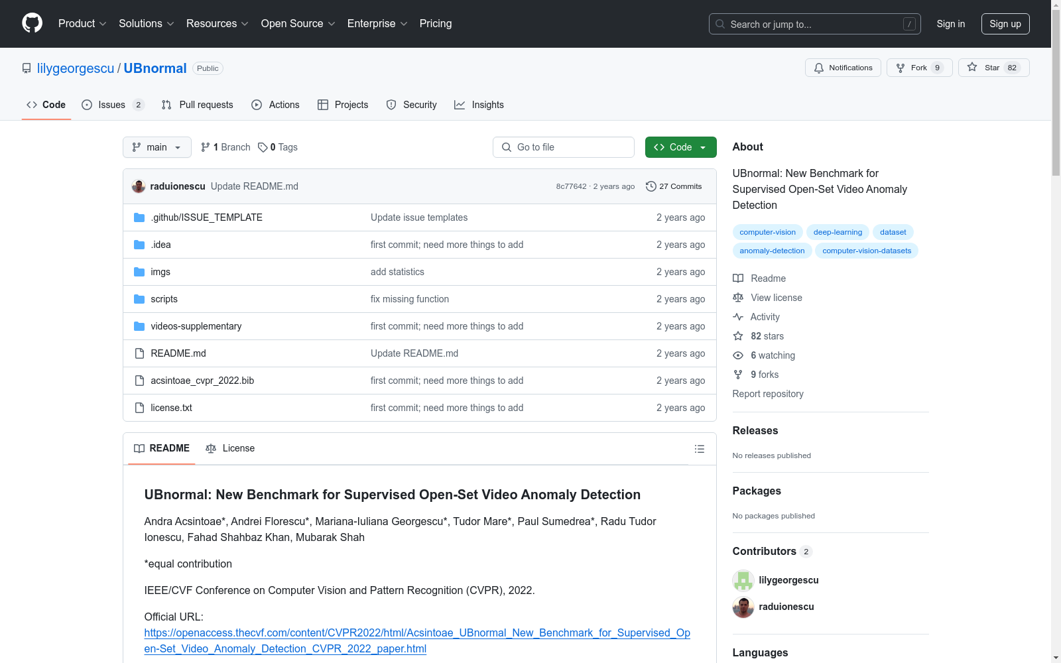
Task: Open the README outline list icon
Action: 700,449
